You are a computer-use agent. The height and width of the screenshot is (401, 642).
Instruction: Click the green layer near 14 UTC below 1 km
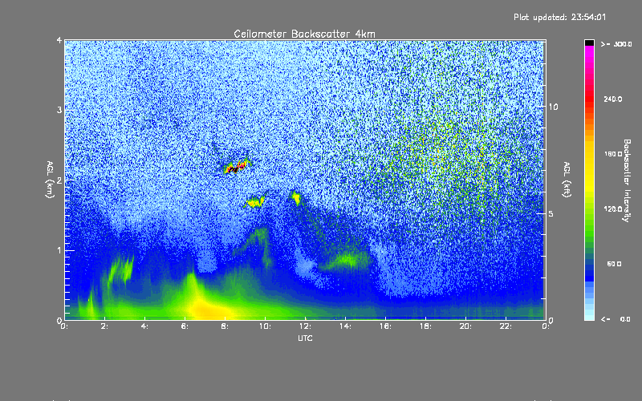(x=347, y=260)
